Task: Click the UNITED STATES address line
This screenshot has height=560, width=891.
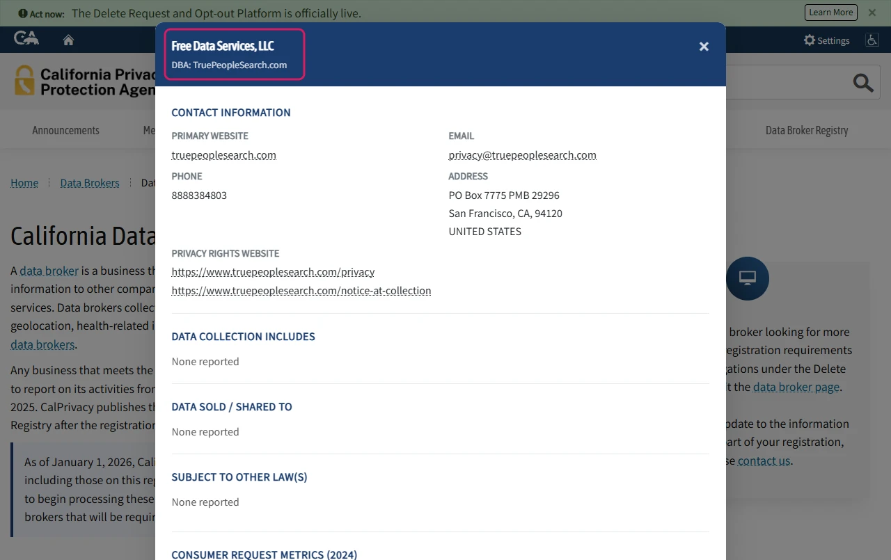Action: pyautogui.click(x=485, y=232)
